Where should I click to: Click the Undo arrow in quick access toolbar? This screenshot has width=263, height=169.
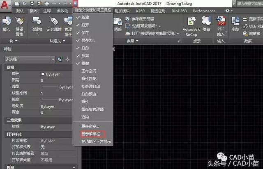[x=54, y=4]
